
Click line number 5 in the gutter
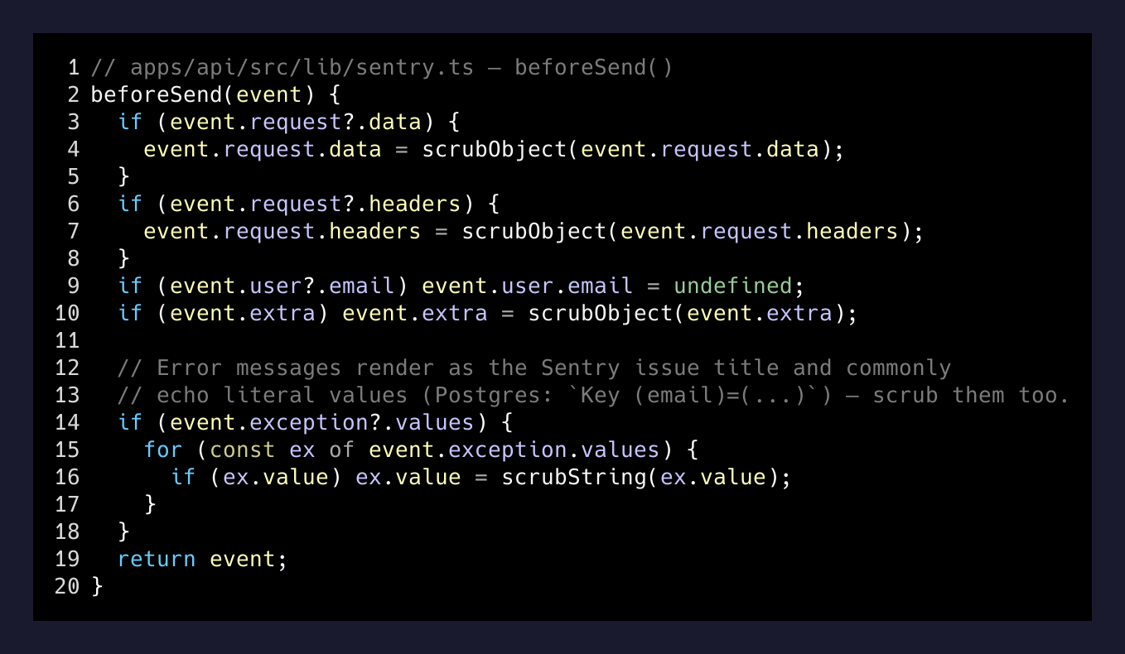coord(75,176)
